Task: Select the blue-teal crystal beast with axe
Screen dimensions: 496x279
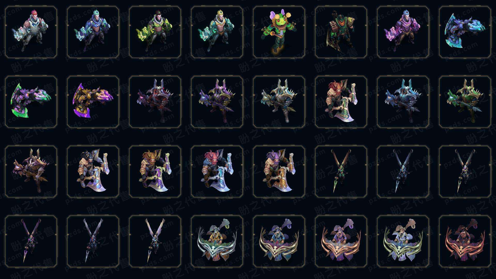Action: point(465,32)
